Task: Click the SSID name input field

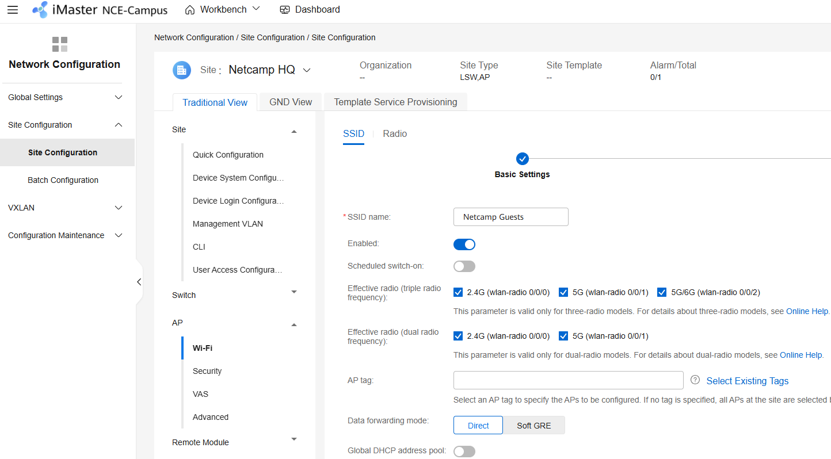Action: pyautogui.click(x=510, y=217)
